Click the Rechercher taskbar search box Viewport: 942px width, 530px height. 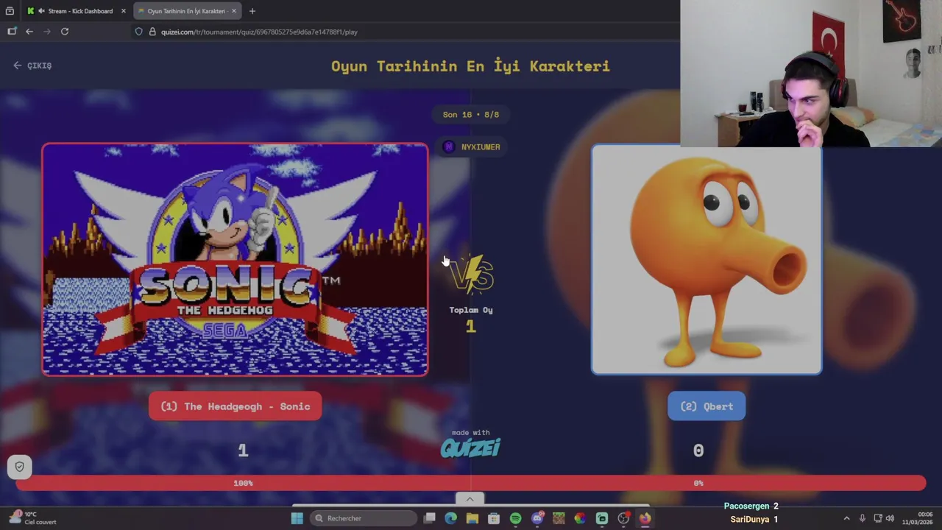pos(364,518)
